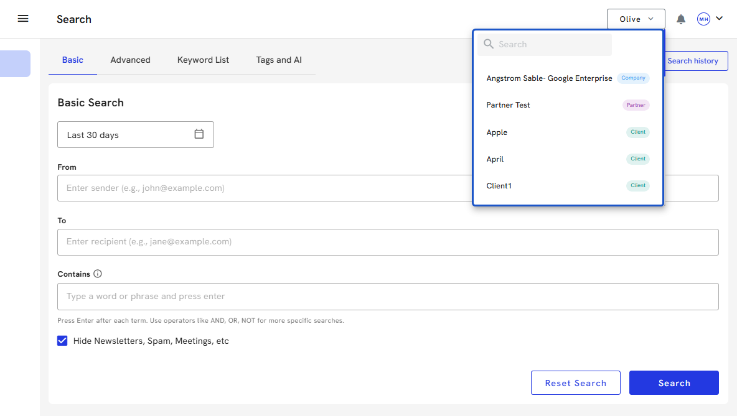Switch to the Keyword List tab
Viewport: 737px width, 416px height.
click(203, 60)
